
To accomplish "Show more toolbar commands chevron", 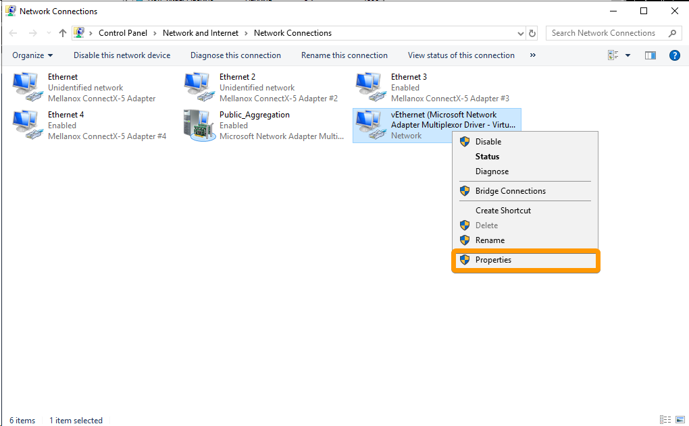I will (x=533, y=55).
